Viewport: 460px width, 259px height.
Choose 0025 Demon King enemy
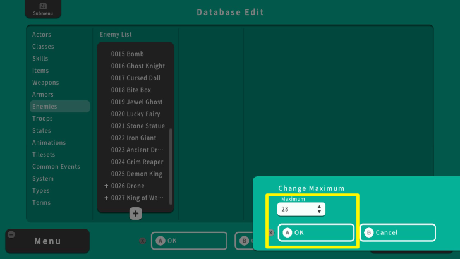[137, 174]
